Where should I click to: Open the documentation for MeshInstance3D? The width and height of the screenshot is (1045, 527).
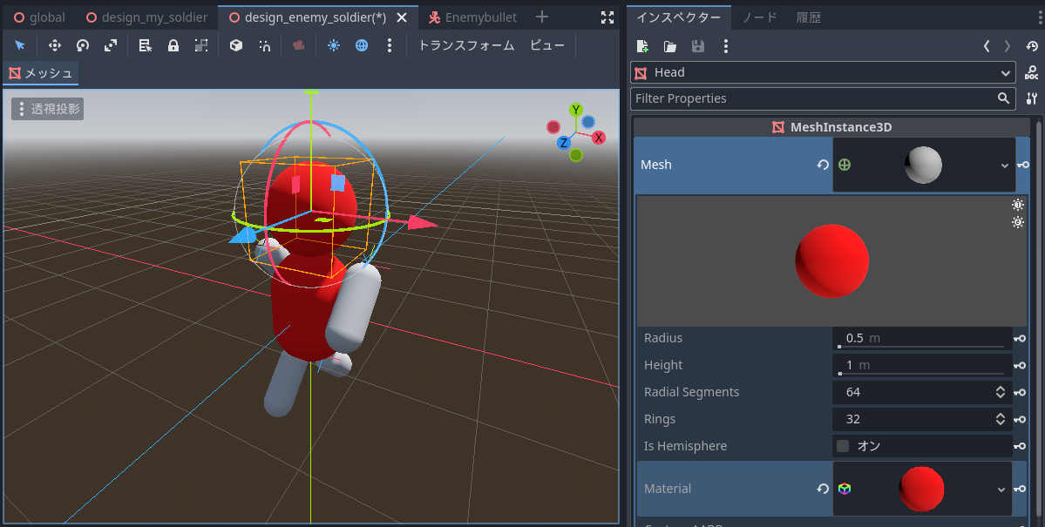pos(1030,72)
